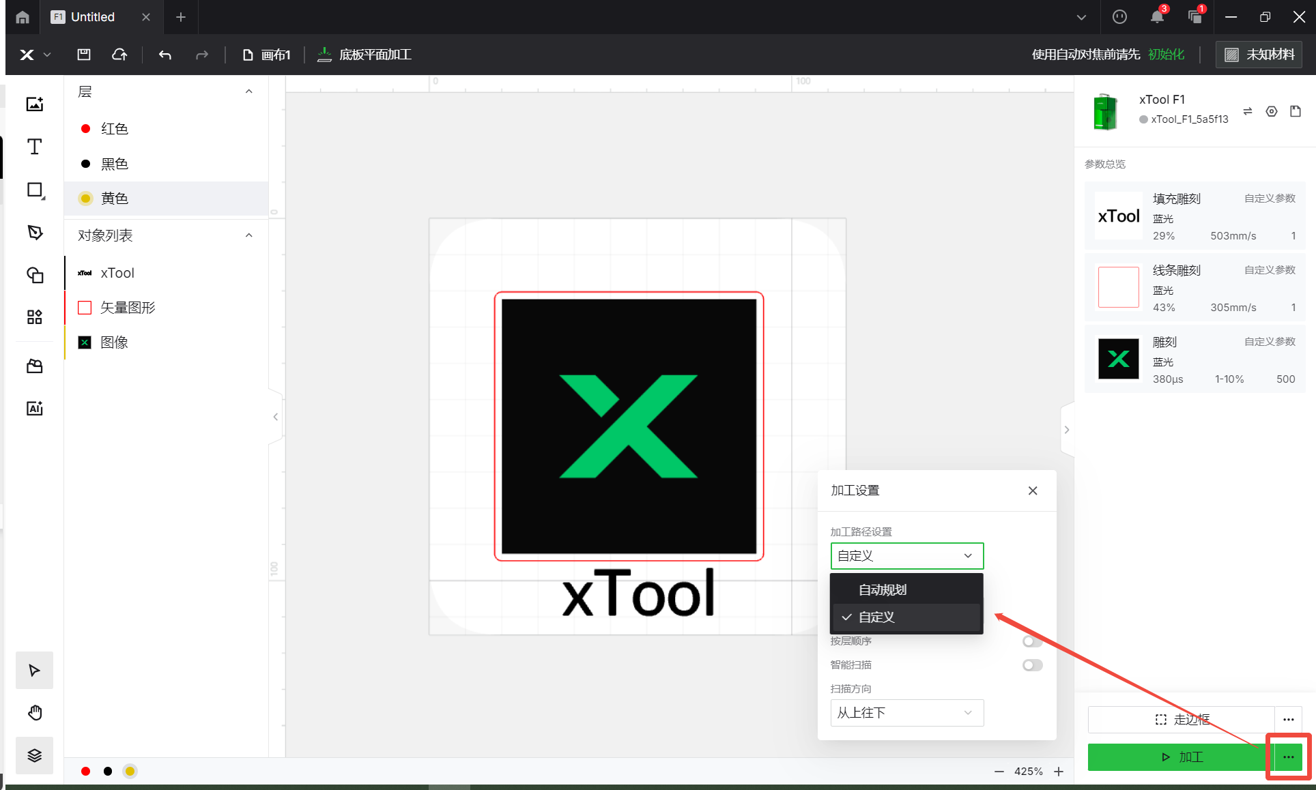Select the Text tool
Image resolution: width=1316 pixels, height=790 pixels.
[x=35, y=147]
